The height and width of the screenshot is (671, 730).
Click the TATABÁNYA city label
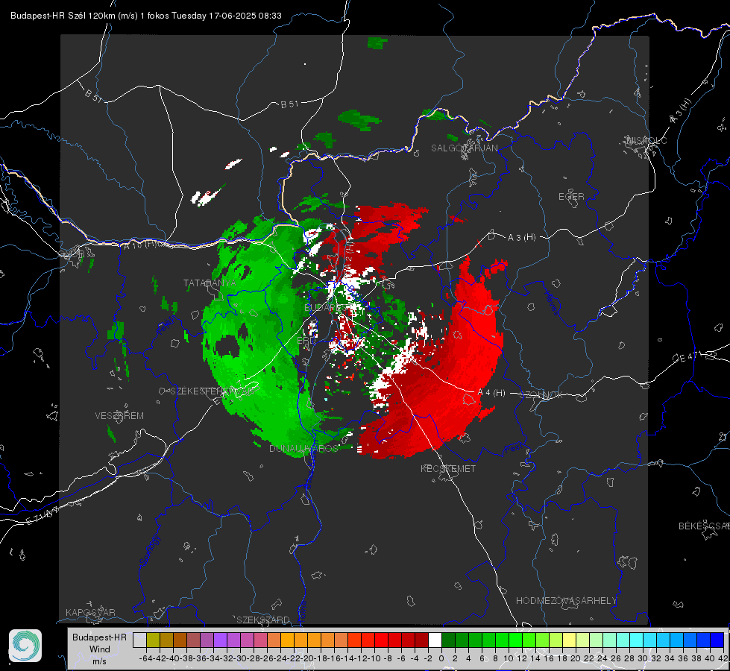[210, 283]
